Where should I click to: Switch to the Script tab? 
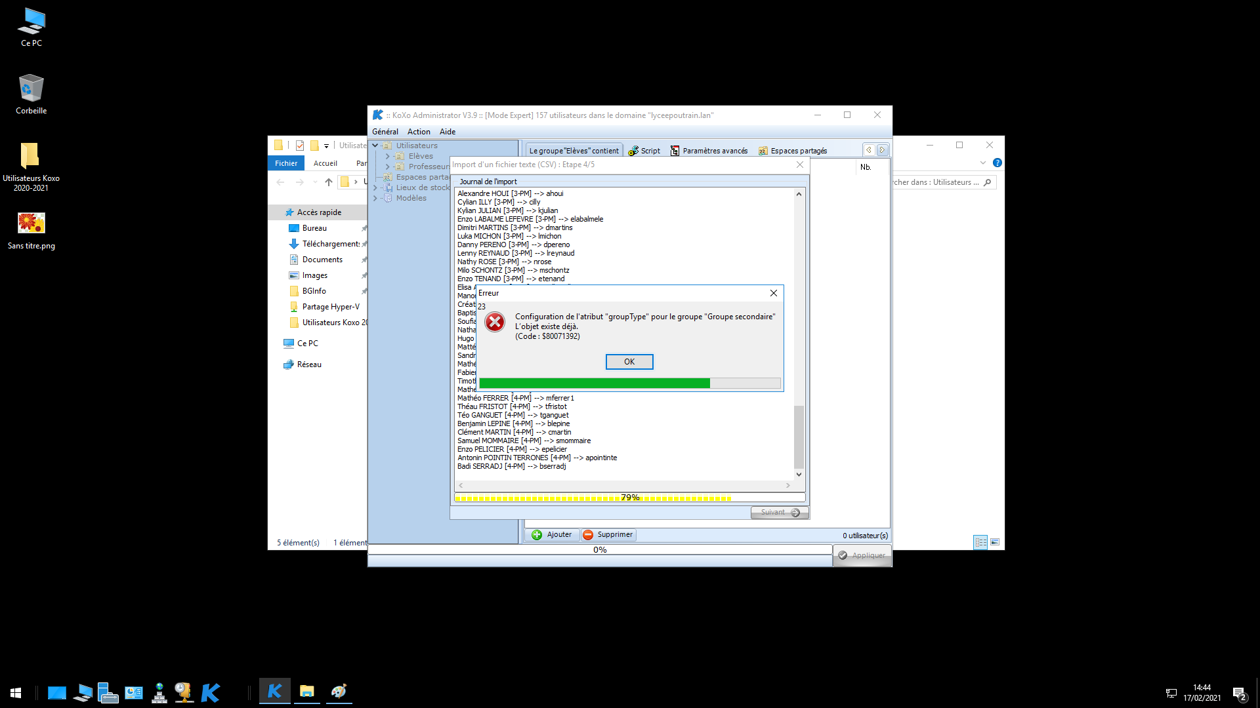[644, 151]
